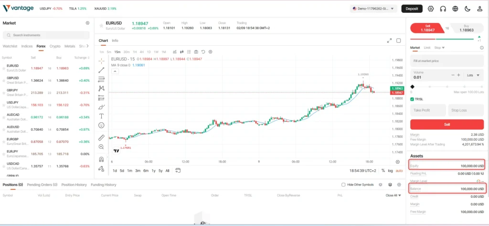Set chart range to 5d
The width and height of the screenshot is (489, 226).
click(x=122, y=171)
